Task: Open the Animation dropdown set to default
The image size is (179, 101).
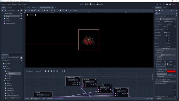Action: coord(171,24)
